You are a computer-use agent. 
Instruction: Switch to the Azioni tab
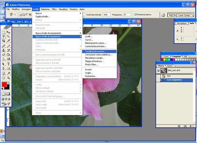[x=170, y=66]
